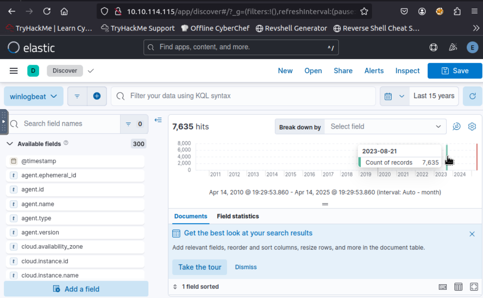Collapse the field sidebar

coord(158,120)
